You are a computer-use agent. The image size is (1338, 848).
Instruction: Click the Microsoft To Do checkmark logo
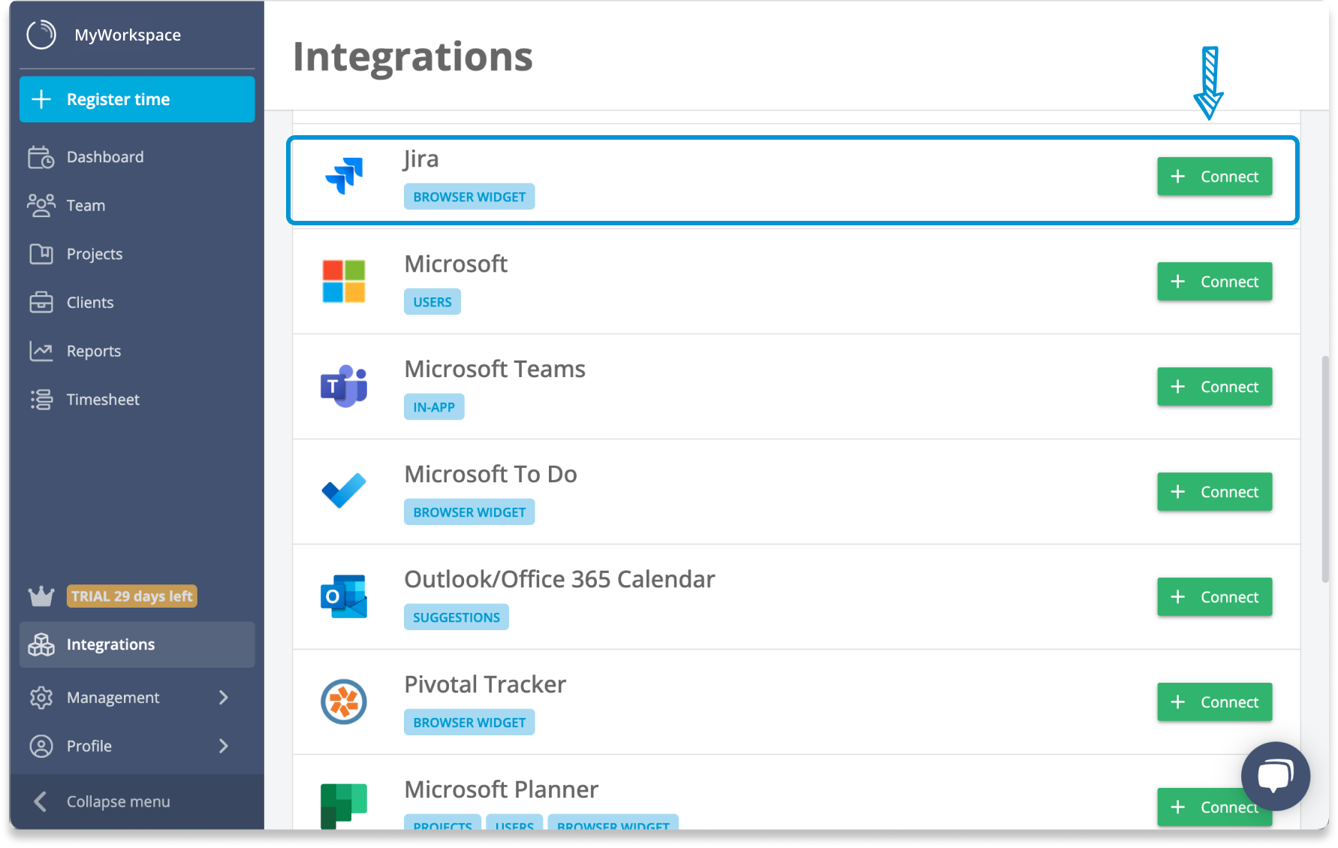coord(344,490)
